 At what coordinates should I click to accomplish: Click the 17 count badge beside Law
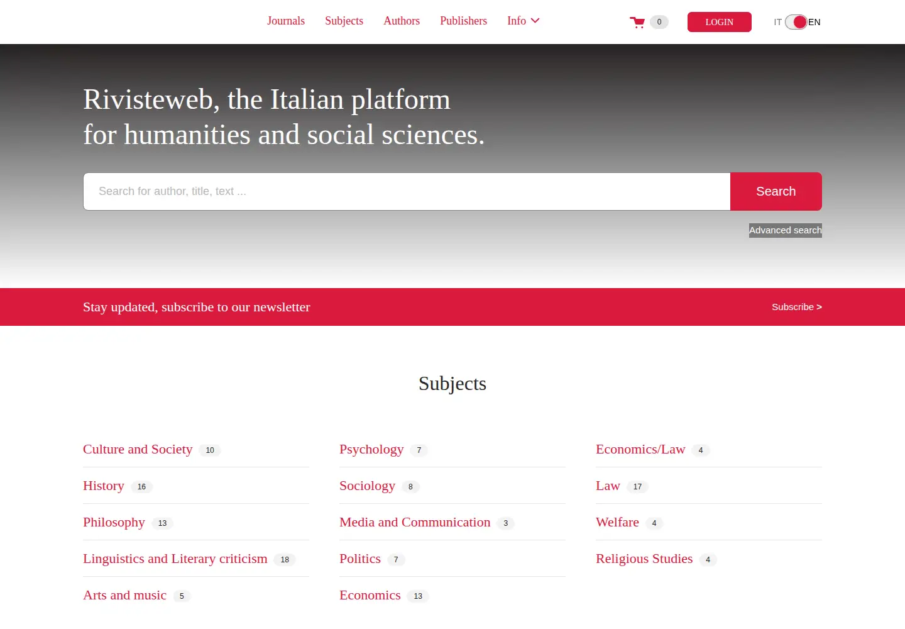(637, 487)
